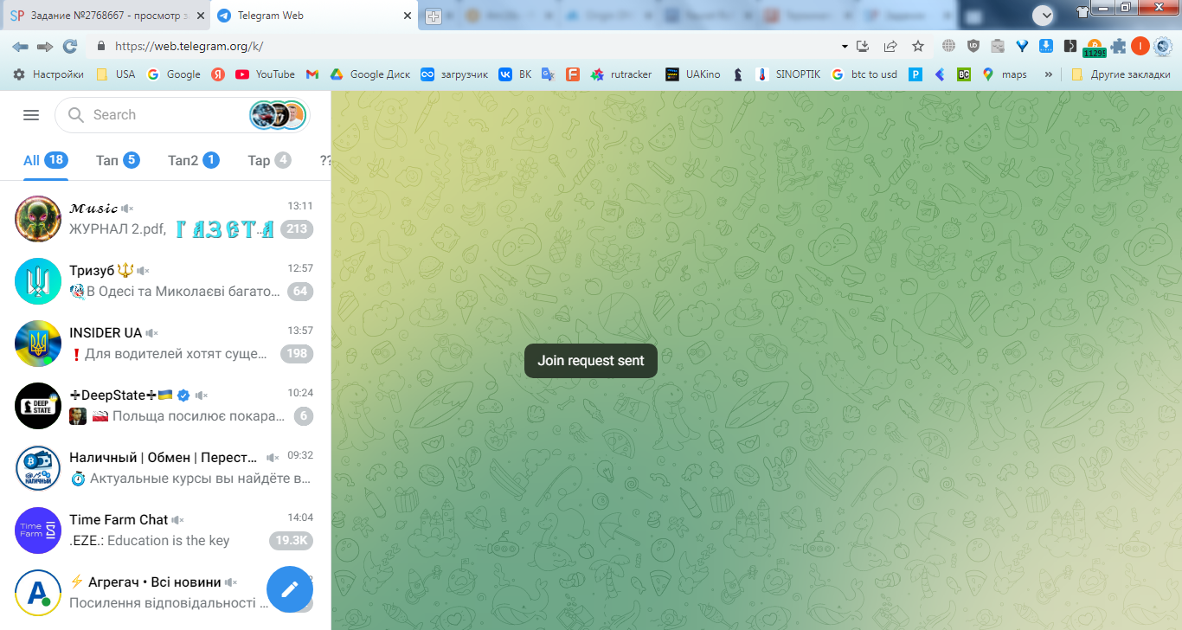Viewport: 1182px width, 630px height.
Task: Click the 213 unread badge on Music
Action: 297,229
